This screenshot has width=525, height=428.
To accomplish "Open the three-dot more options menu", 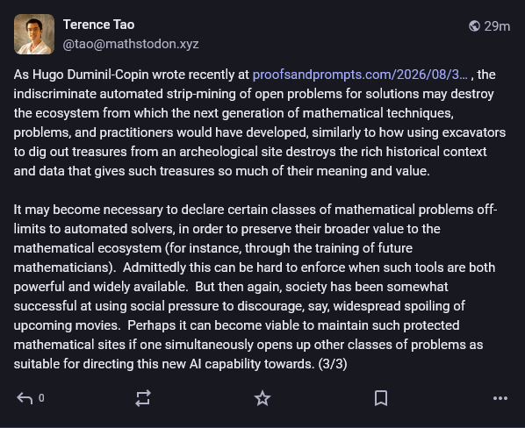I will [x=500, y=398].
